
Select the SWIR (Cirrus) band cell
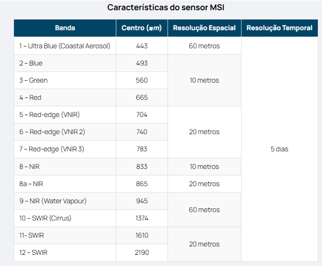65,218
